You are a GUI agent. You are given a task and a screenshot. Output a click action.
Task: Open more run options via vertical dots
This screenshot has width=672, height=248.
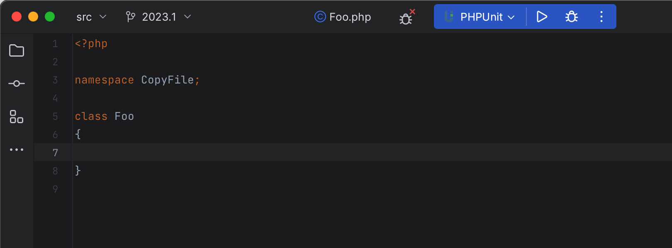[x=601, y=17]
